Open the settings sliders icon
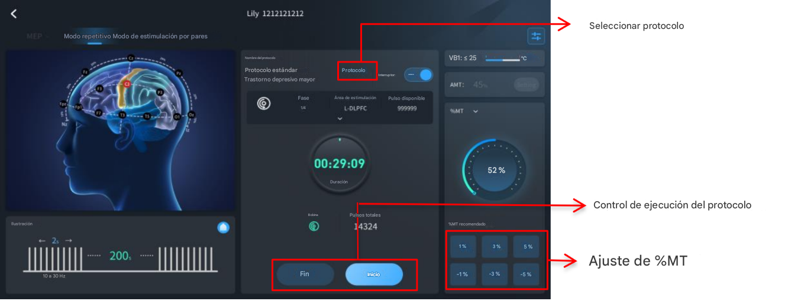This screenshot has width=788, height=301. (x=536, y=37)
